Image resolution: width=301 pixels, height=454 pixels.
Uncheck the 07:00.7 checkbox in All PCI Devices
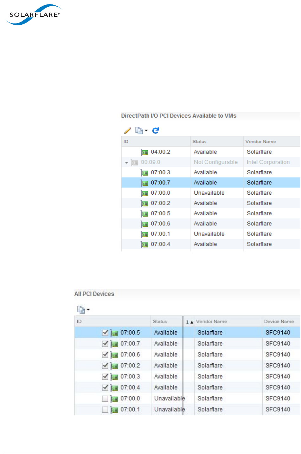coord(105,344)
